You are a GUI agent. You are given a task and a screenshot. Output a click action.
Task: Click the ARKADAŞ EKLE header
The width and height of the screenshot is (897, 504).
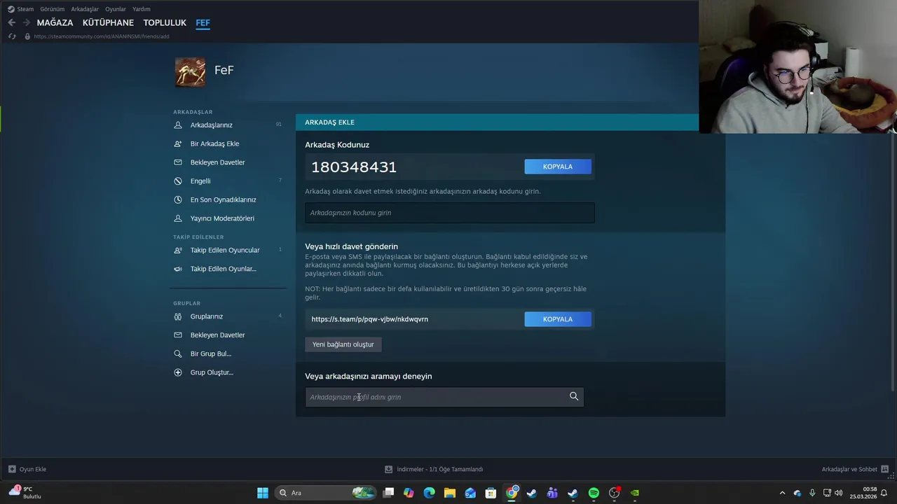tap(329, 122)
